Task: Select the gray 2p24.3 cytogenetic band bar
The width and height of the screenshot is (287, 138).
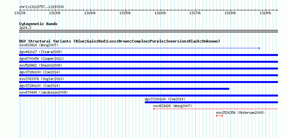Action: (x=148, y=31)
